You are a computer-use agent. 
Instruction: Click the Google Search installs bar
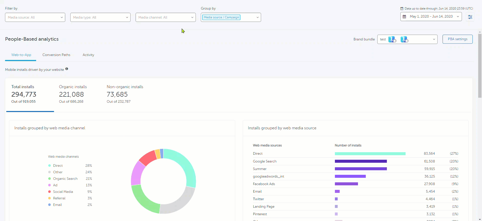click(x=360, y=161)
